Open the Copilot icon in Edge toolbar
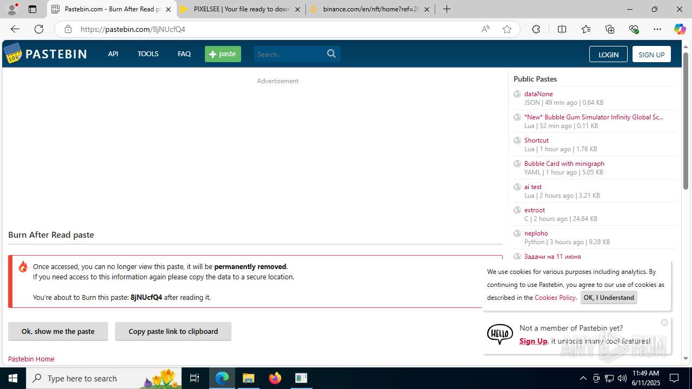692x389 pixels. tap(680, 29)
